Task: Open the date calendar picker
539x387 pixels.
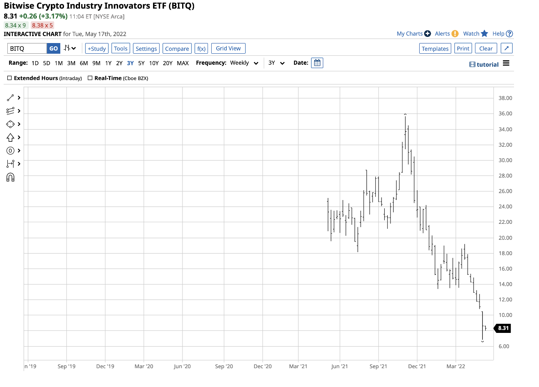Action: [x=317, y=63]
